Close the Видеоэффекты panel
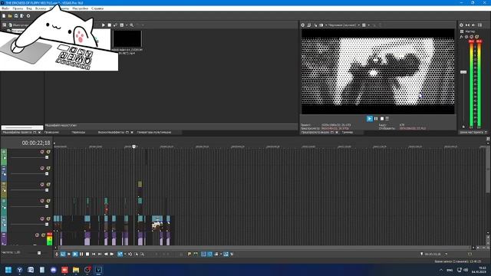The width and height of the screenshot is (491, 276). click(x=132, y=133)
